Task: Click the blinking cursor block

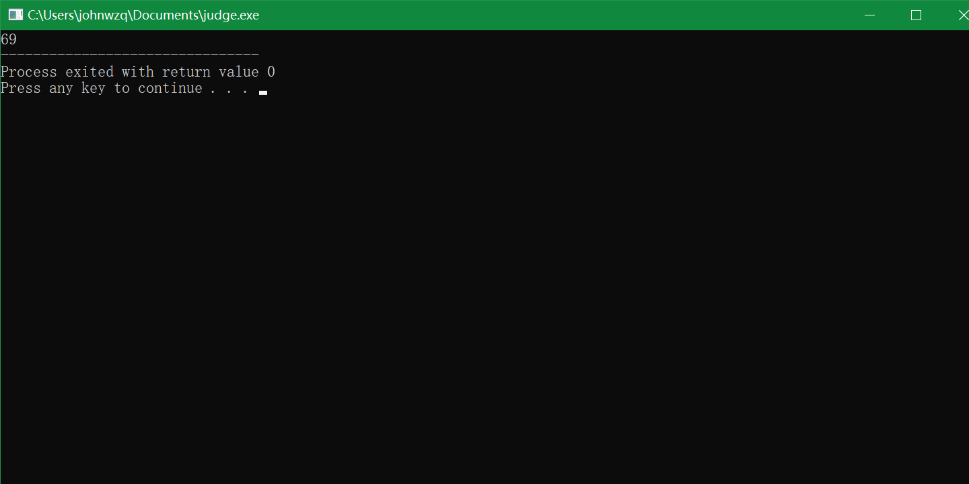Action: (x=262, y=92)
